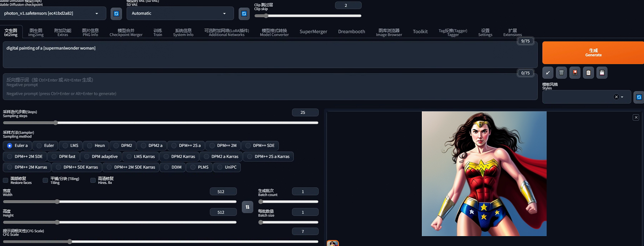Click the generated Wonder Woman image
The image size is (644, 246).
coord(484,174)
